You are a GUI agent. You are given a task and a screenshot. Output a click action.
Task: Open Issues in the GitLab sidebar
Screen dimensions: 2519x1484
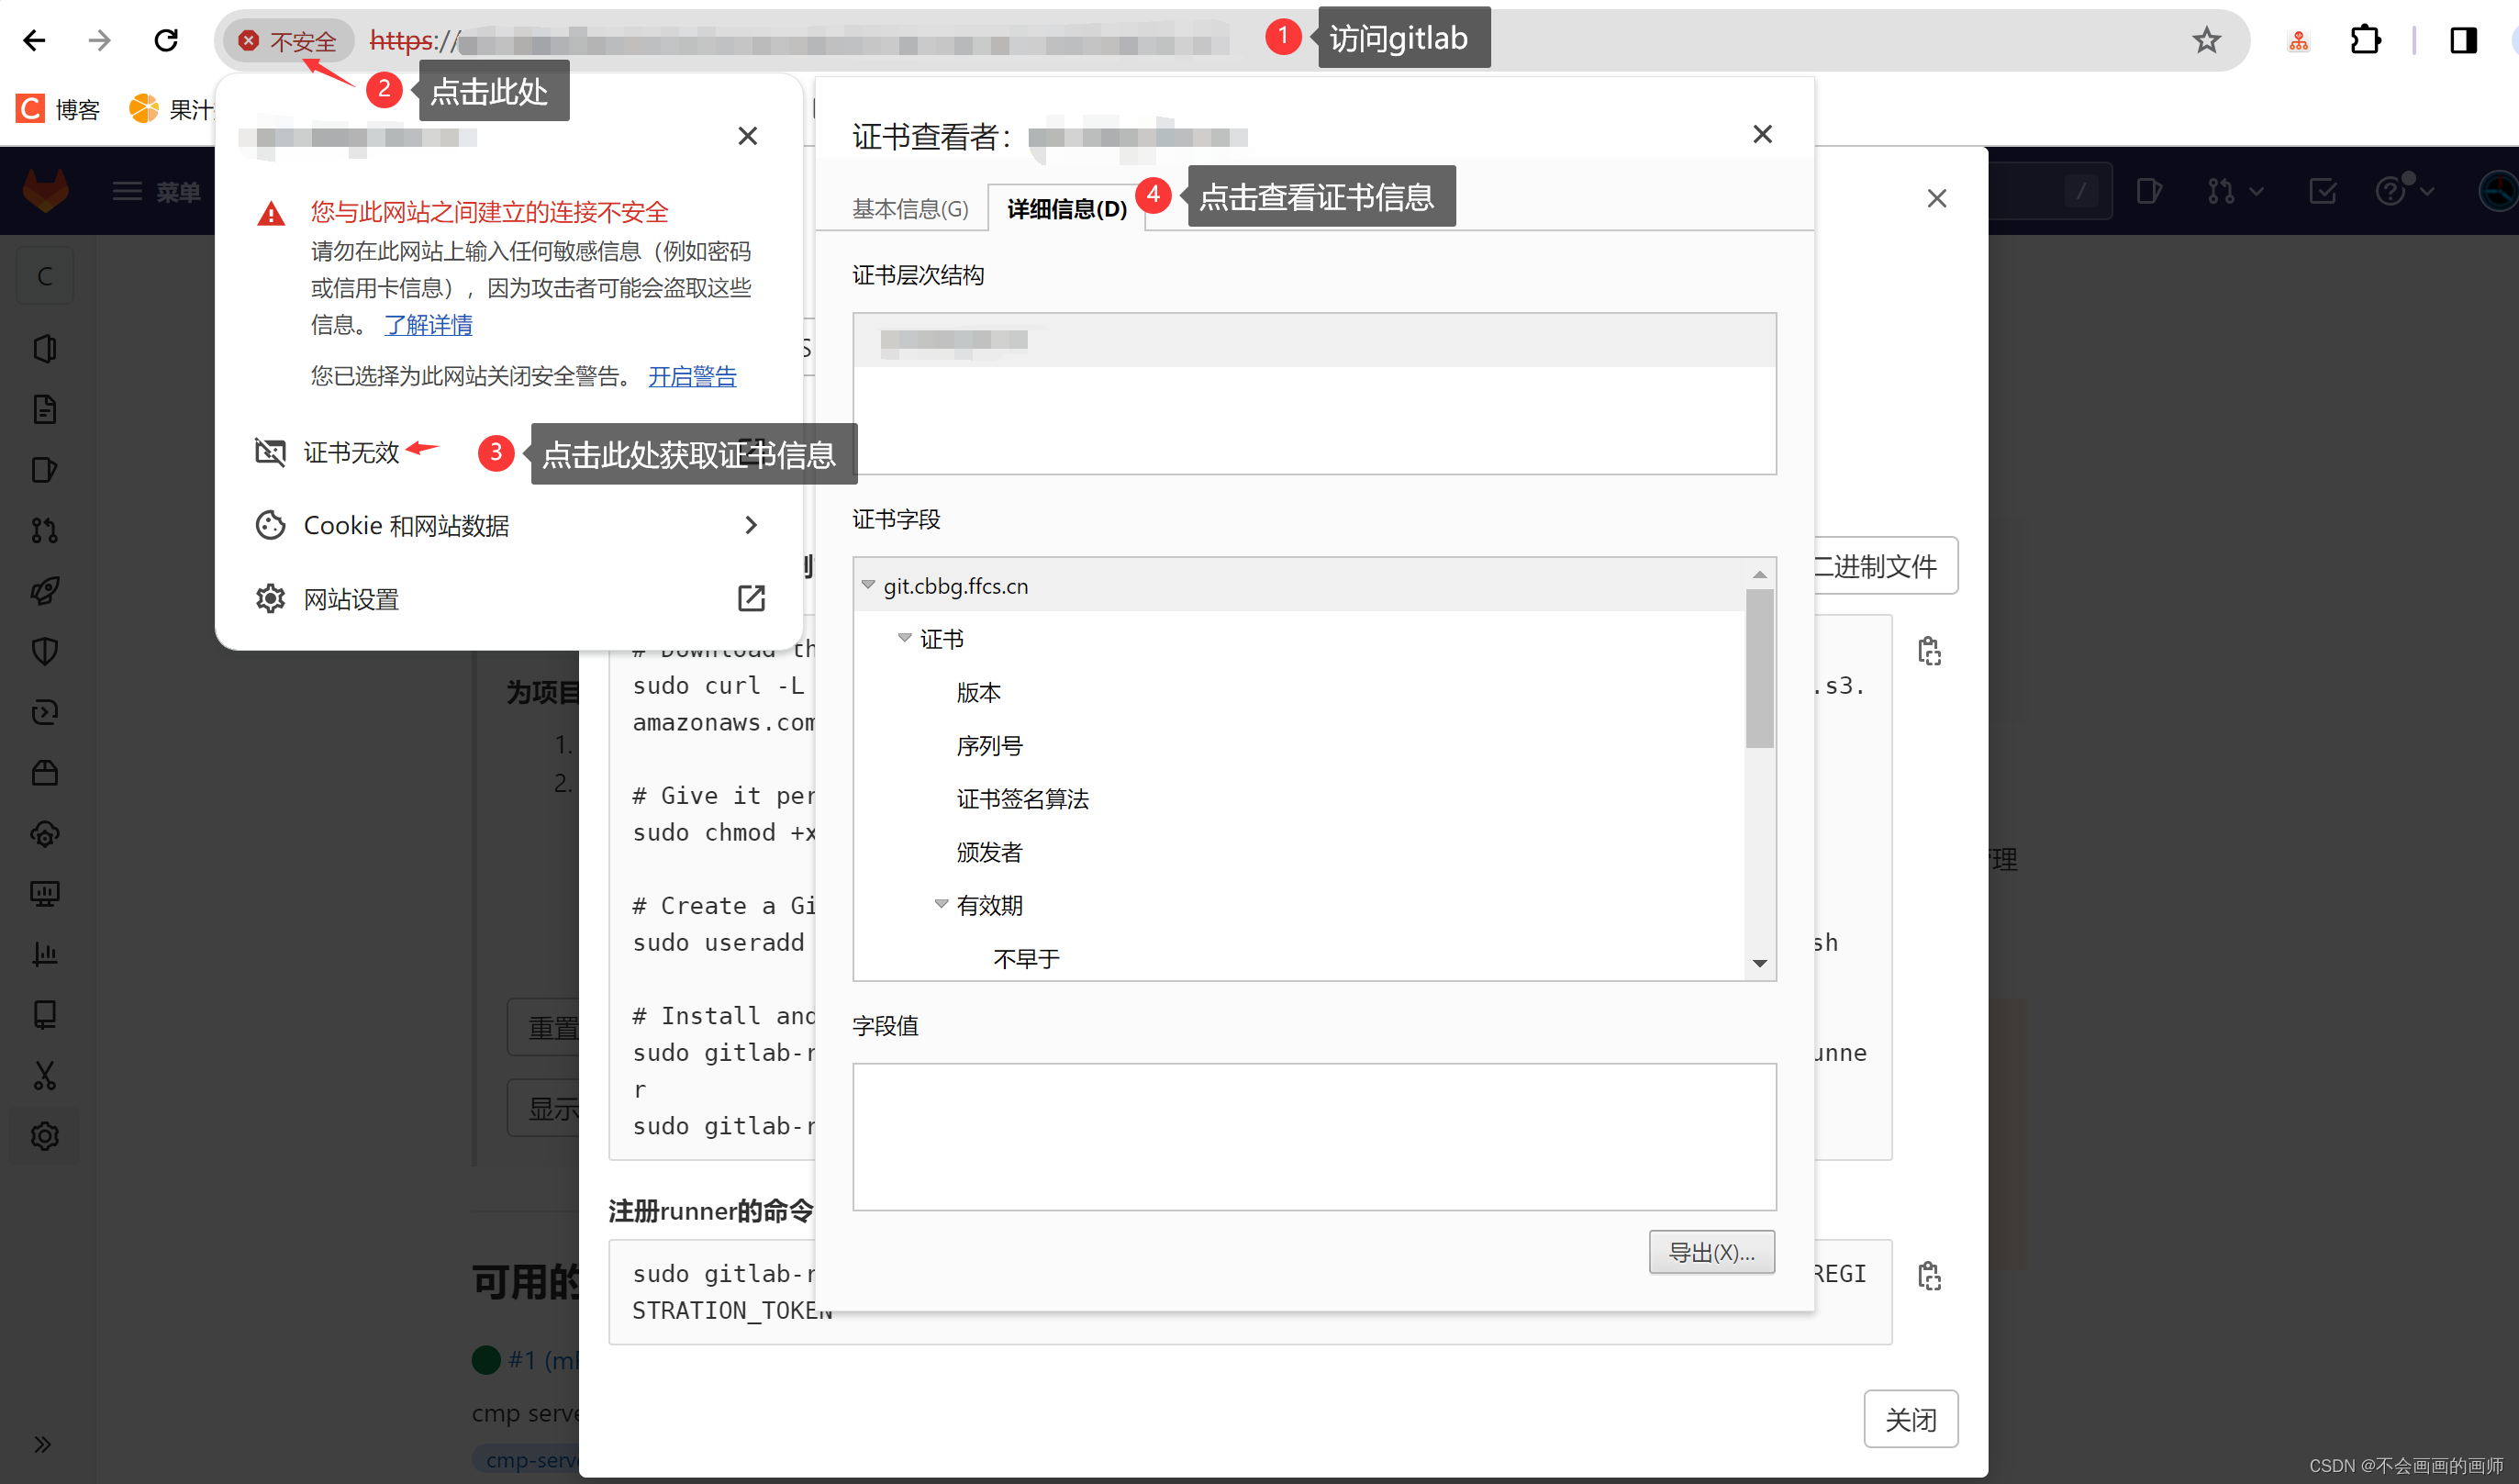click(x=45, y=470)
